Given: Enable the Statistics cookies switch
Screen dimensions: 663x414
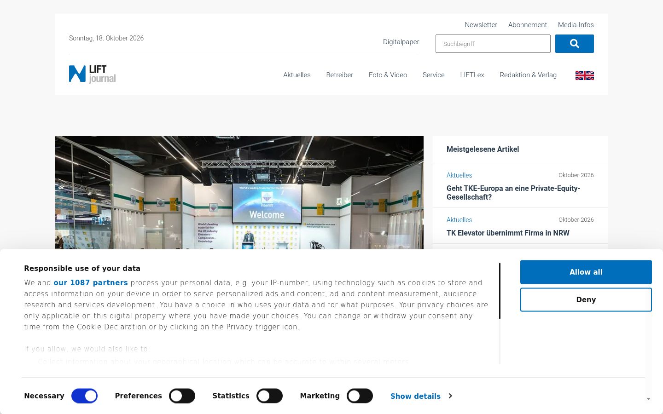Looking at the screenshot, I should pos(269,396).
